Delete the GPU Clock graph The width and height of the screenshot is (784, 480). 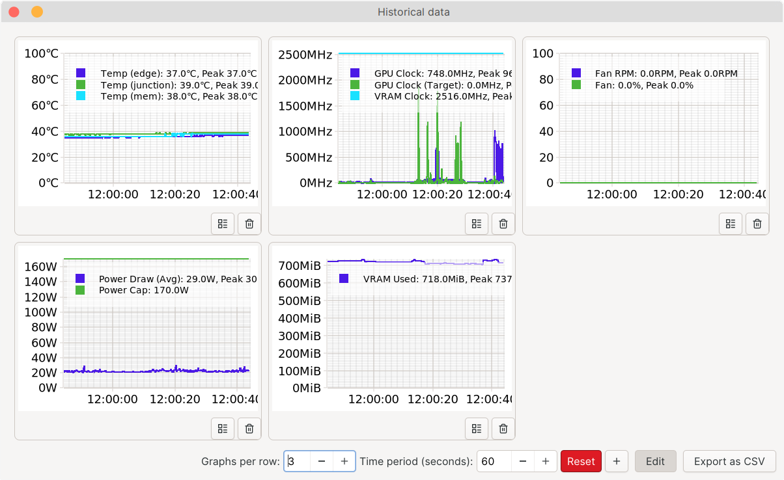point(503,224)
